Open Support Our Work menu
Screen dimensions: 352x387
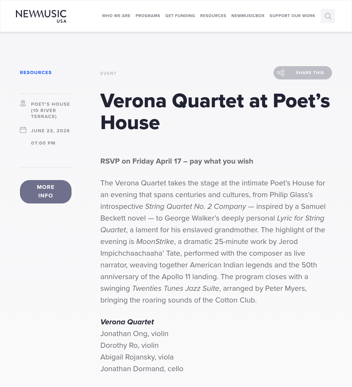(292, 16)
